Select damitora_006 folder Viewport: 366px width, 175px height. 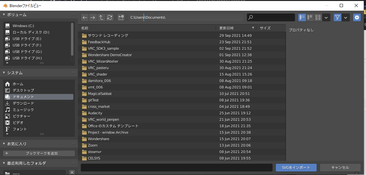tap(182, 81)
